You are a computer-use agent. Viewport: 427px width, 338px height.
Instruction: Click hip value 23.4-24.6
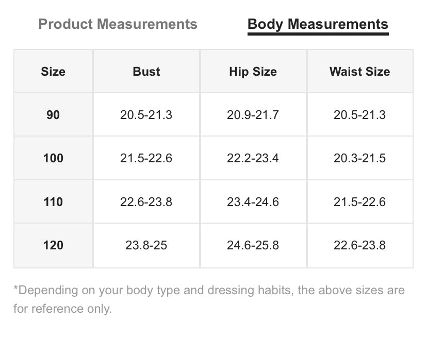(253, 201)
